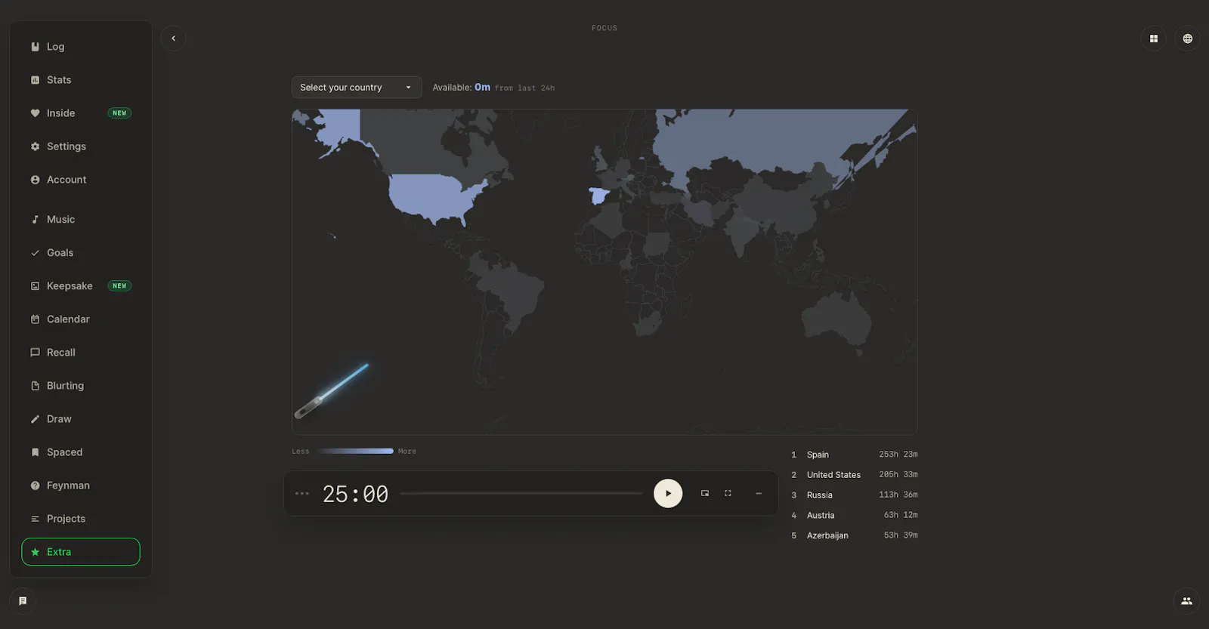Click the Blurting document icon

pos(35,386)
